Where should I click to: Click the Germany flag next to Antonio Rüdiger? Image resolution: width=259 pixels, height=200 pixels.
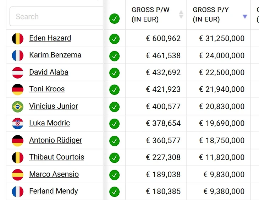[x=17, y=140]
